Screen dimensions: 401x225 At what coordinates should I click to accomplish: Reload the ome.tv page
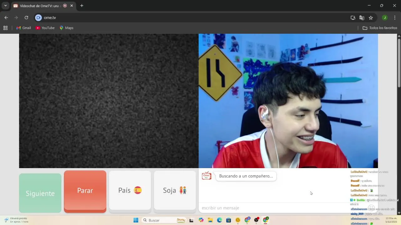click(26, 17)
